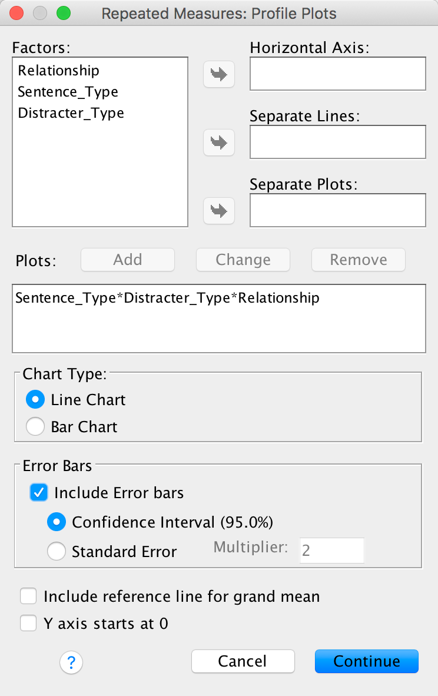The height and width of the screenshot is (696, 438).
Task: Click the Separate Lines field
Action: coord(337,142)
